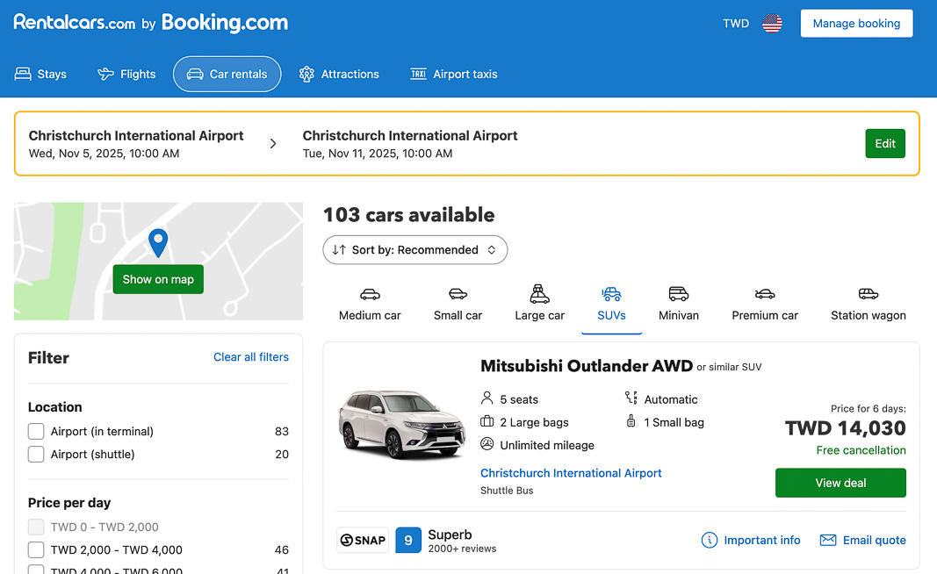Click the Mitsubishi Outlander car photo
Image resolution: width=937 pixels, height=574 pixels.
402,424
